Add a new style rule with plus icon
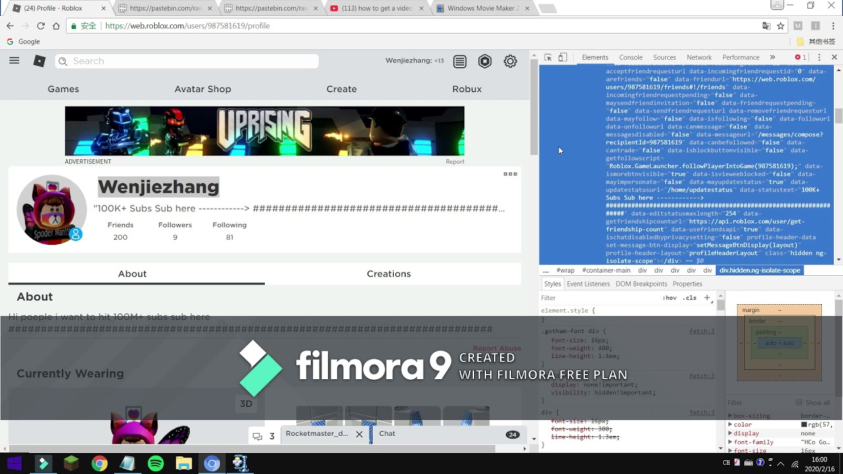Viewport: 843px width, 474px height. point(707,298)
